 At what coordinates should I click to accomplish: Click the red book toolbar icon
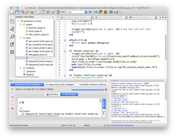pos(116,12)
